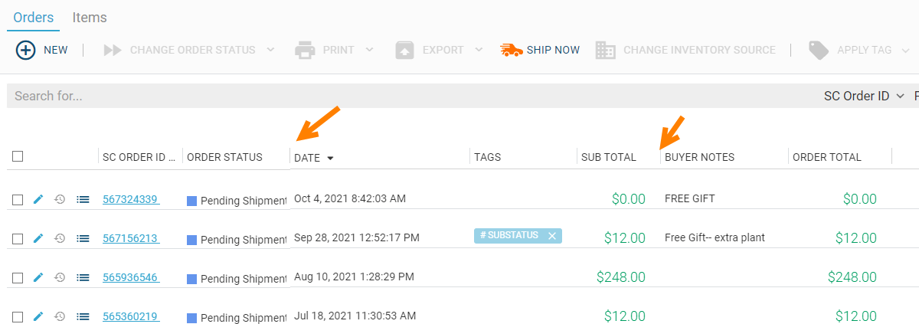Click the New order plus icon
This screenshot has width=919, height=324.
tap(26, 50)
